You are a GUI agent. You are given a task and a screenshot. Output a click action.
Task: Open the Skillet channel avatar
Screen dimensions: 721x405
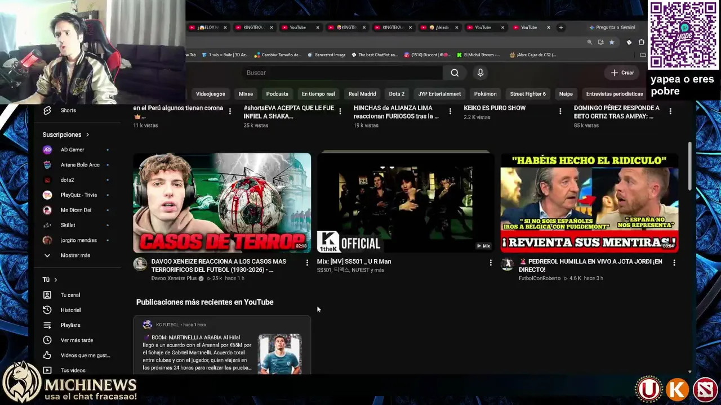click(47, 225)
